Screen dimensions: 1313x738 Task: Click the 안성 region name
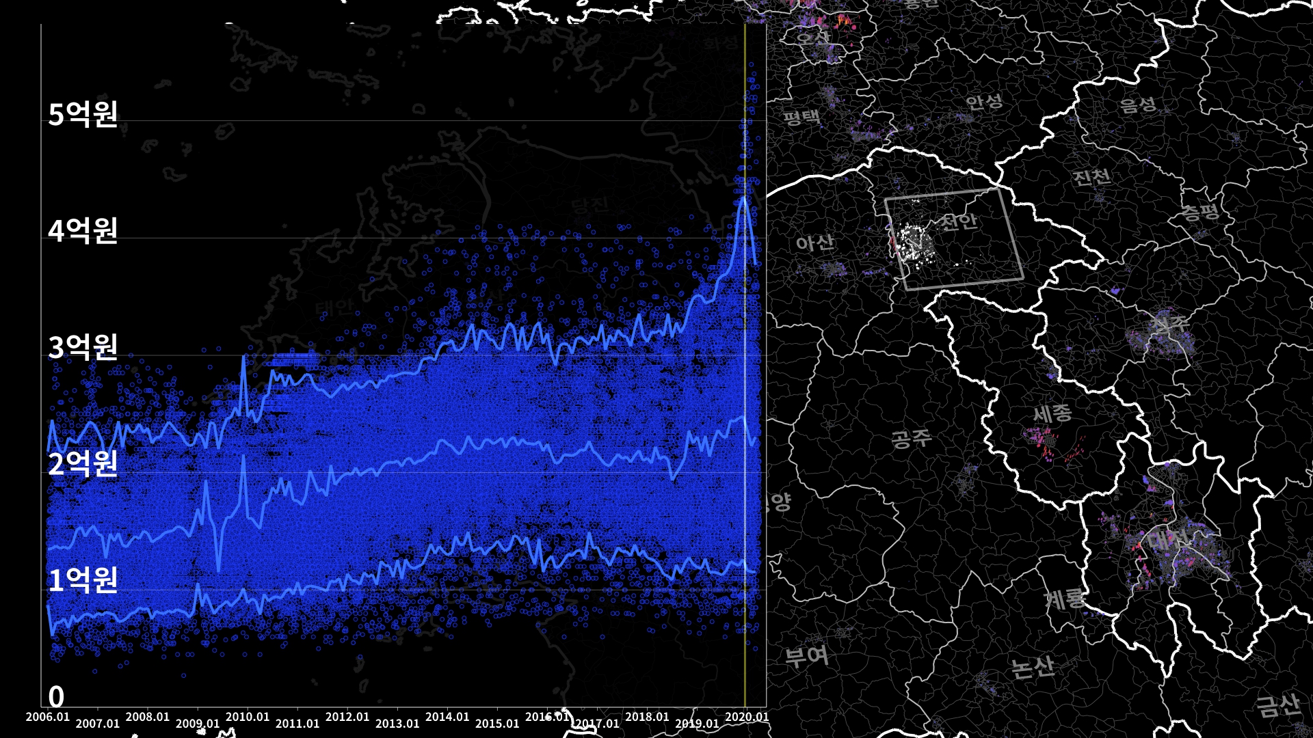[x=984, y=102]
